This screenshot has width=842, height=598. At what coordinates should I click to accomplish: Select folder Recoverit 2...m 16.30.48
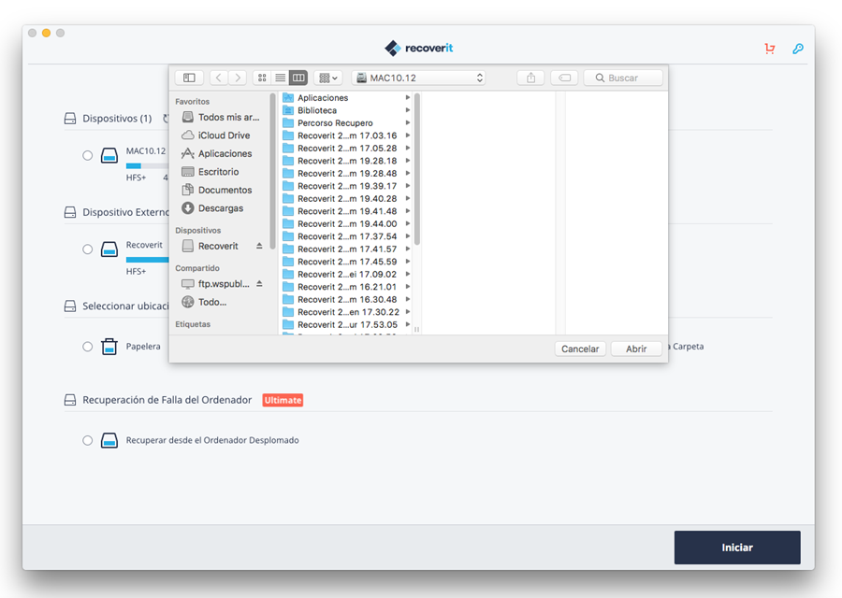tap(344, 299)
